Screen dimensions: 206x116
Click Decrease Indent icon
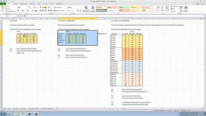(49, 11)
